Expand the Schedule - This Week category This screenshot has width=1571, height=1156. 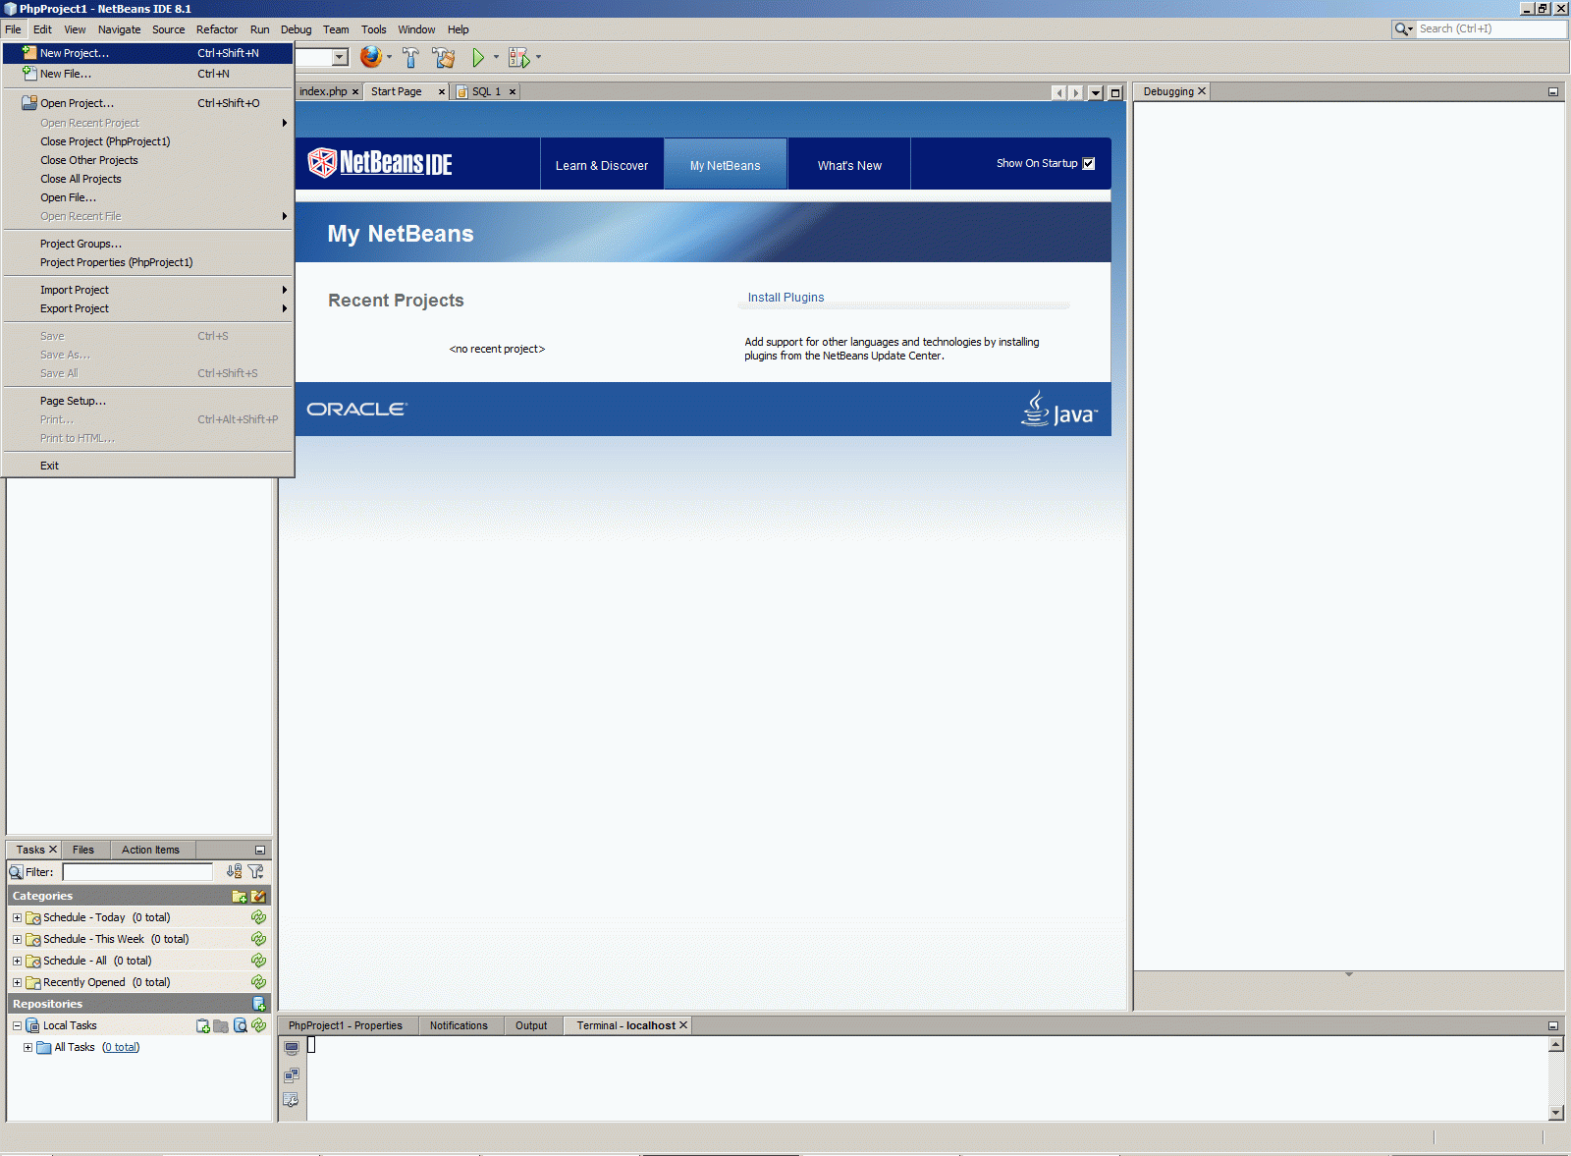click(x=17, y=939)
